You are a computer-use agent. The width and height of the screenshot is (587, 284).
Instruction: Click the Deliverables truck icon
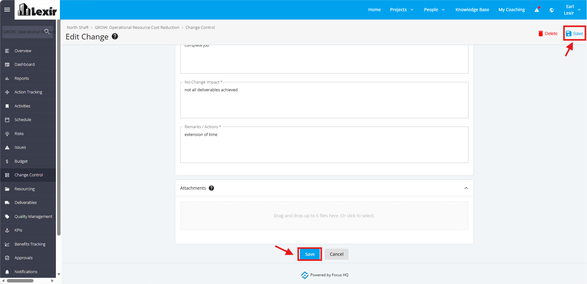coord(7,203)
